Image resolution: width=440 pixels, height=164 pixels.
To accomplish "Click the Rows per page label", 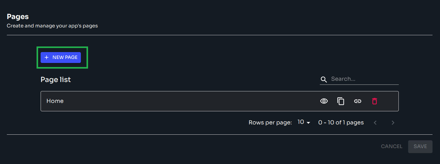I will click(x=270, y=123).
